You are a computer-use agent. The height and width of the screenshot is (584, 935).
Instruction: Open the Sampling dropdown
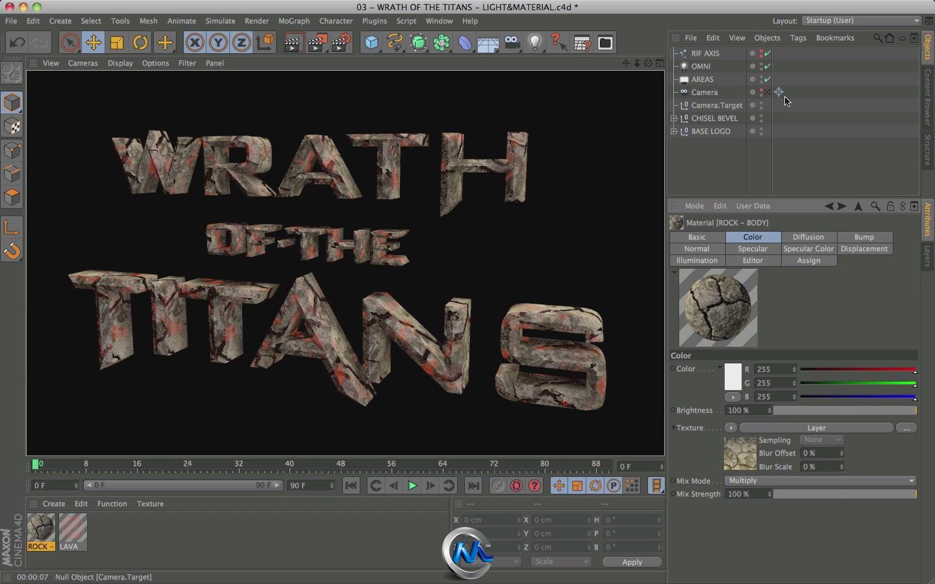pyautogui.click(x=821, y=440)
